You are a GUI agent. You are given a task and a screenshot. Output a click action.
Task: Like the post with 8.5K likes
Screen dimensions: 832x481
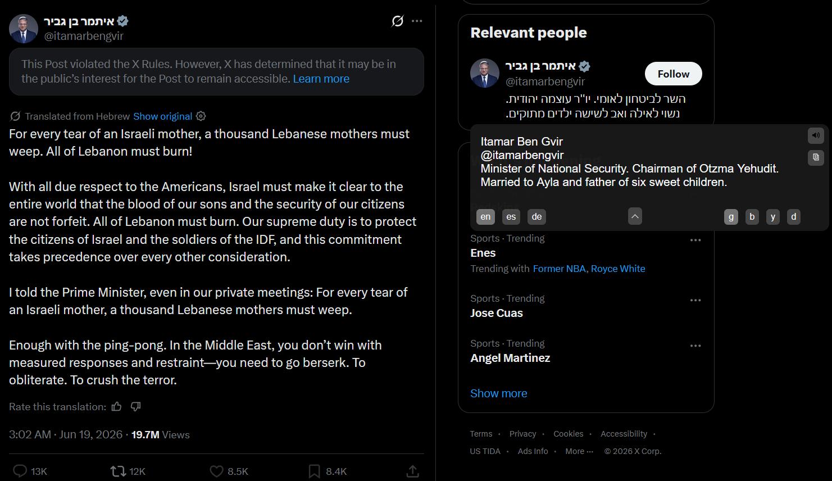click(x=216, y=471)
